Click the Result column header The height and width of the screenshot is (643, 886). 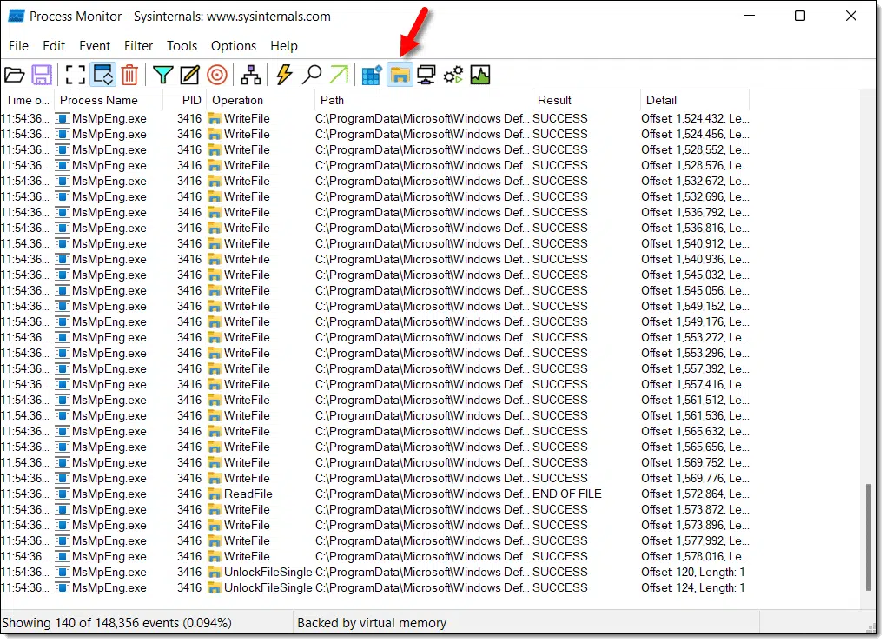(x=586, y=100)
